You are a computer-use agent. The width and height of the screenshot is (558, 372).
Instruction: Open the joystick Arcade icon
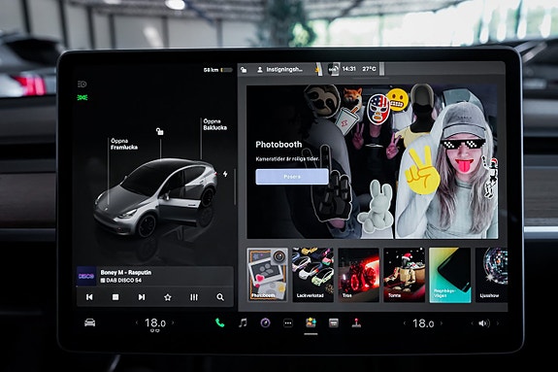click(x=356, y=322)
